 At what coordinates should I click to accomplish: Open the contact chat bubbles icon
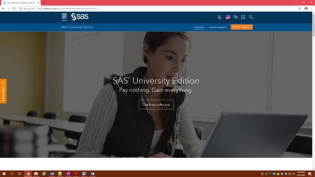click(x=235, y=17)
